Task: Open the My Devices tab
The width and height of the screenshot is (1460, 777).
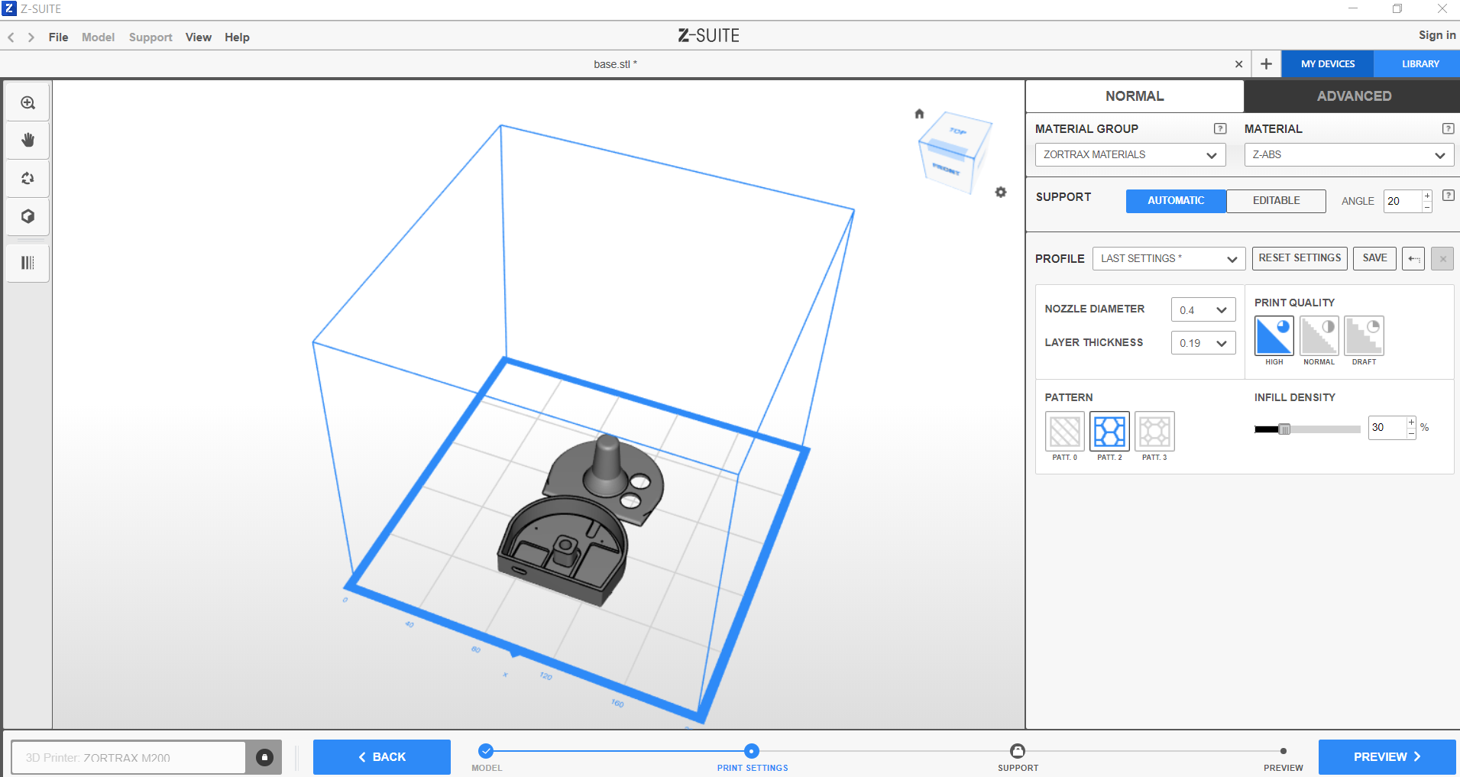Action: (x=1328, y=64)
